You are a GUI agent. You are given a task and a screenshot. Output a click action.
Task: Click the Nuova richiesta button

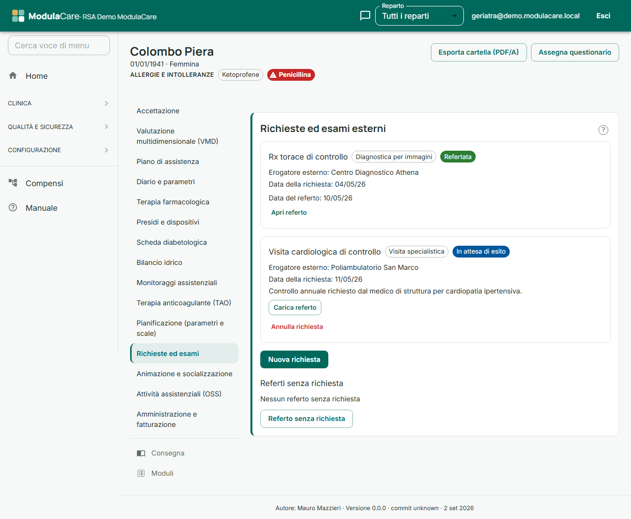pos(294,359)
